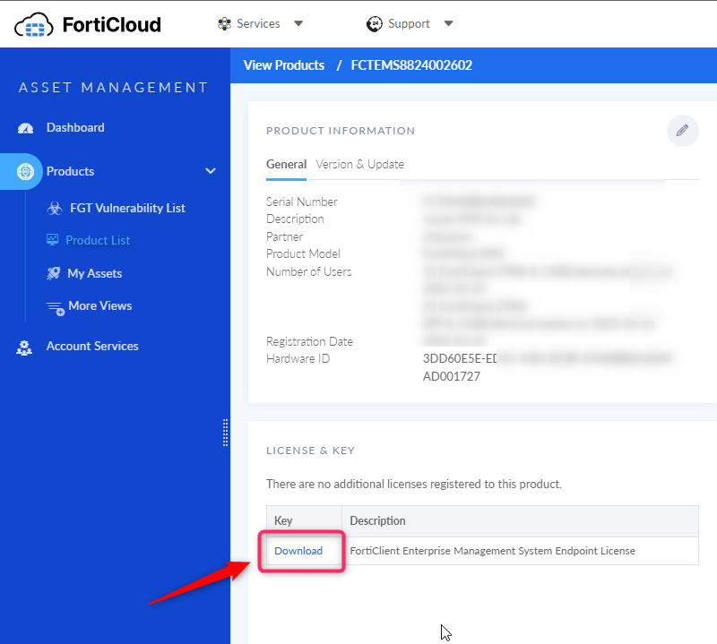Click the Services grid icon
The width and height of the screenshot is (717, 644).
224,24
